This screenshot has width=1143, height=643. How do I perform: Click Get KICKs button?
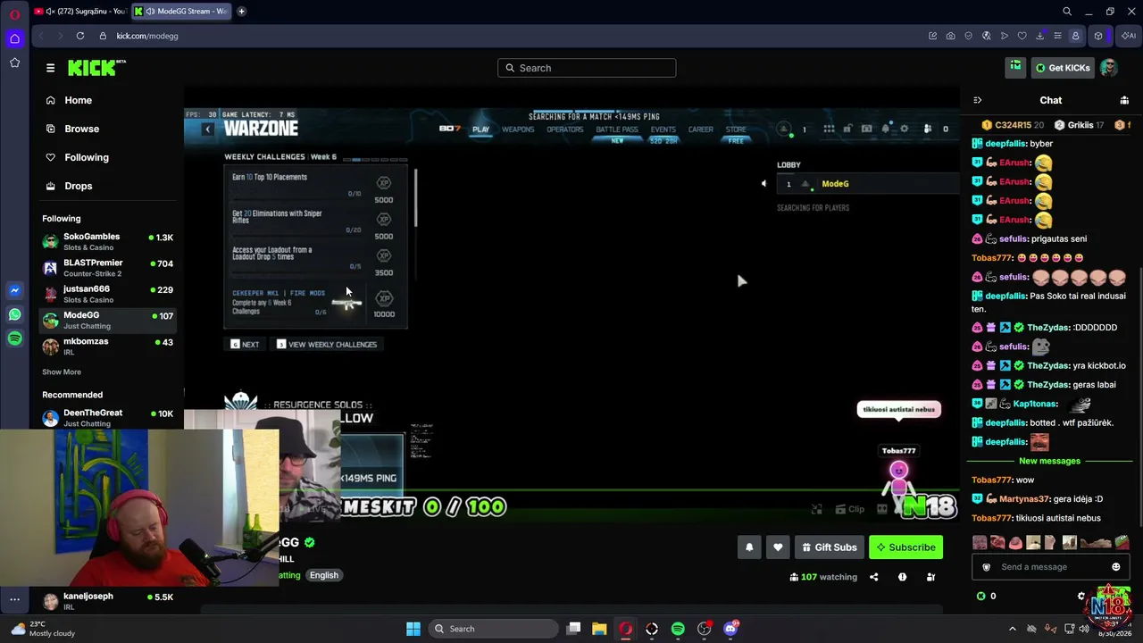point(1063,68)
